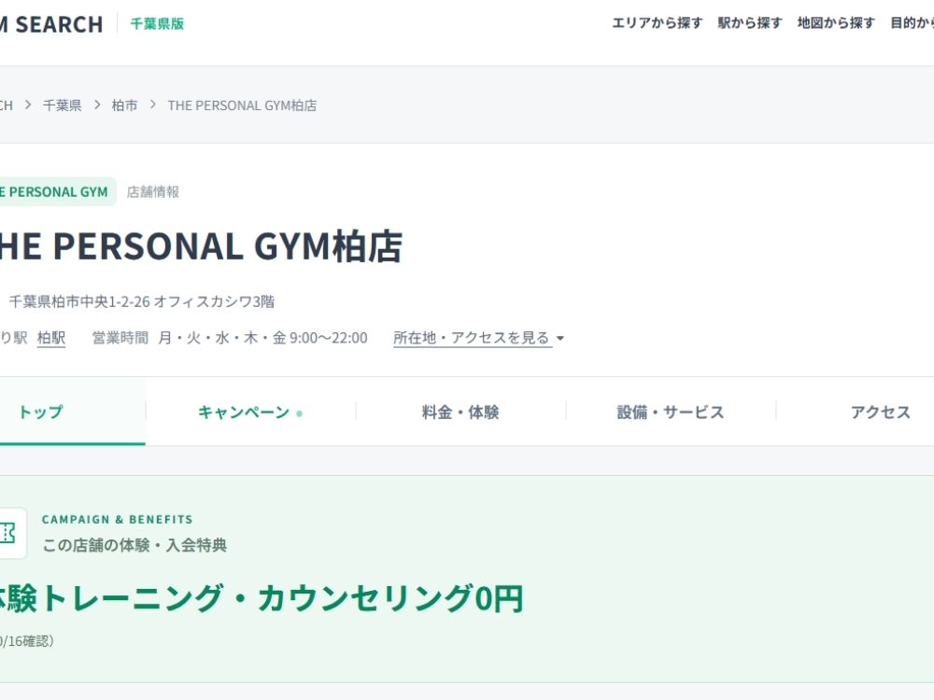
Task: Click the CAMPAIGN & BENEFITS heading
Action: [118, 520]
